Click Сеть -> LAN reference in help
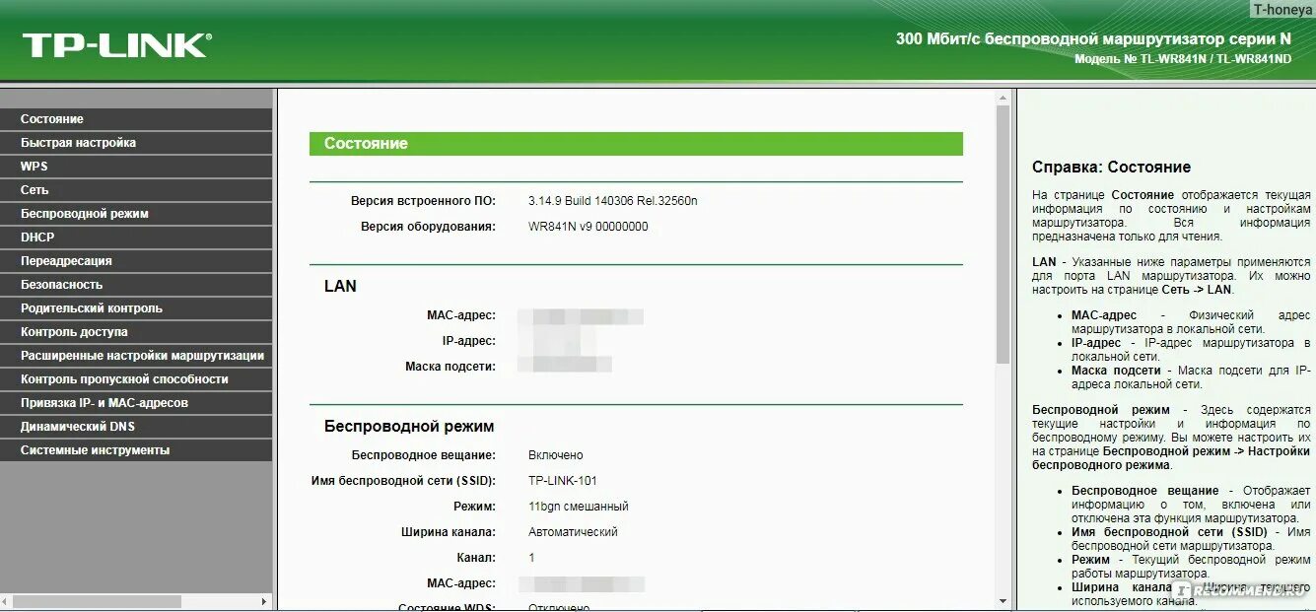Viewport: 1316px width, 612px height. [1197, 290]
